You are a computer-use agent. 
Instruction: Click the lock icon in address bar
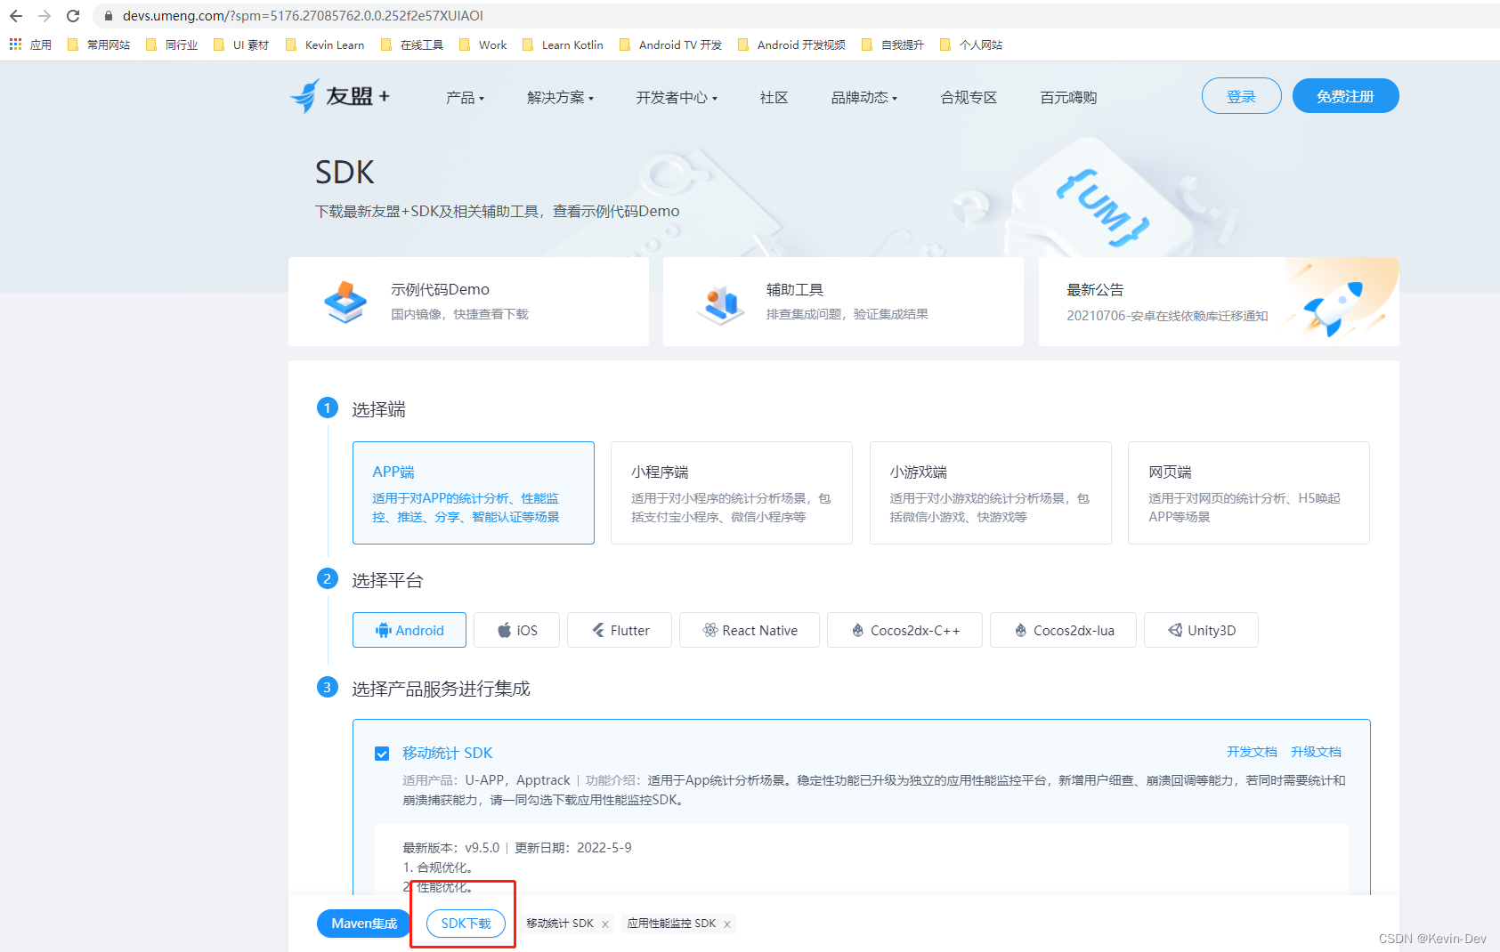click(x=109, y=16)
